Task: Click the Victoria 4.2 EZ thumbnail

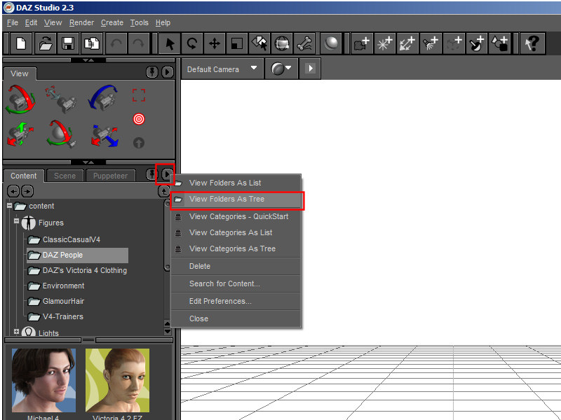Action: 117,381
